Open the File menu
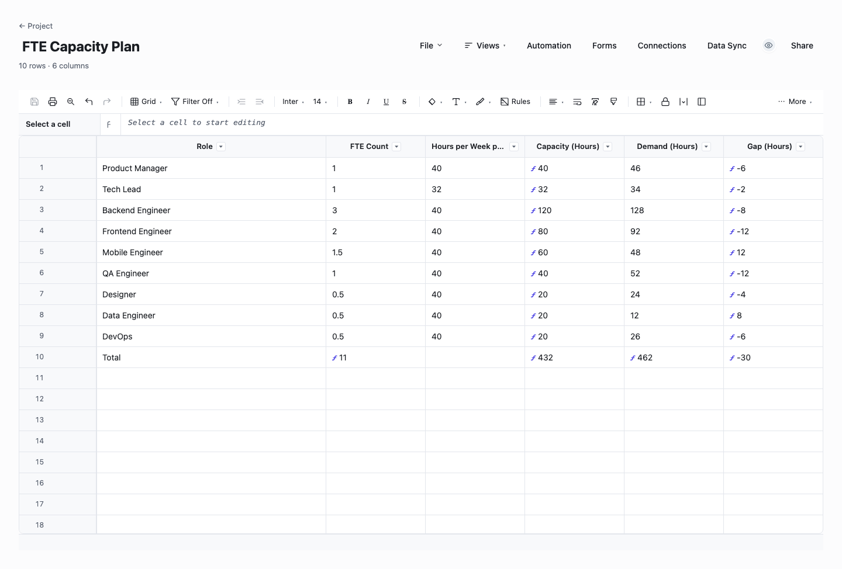842x569 pixels. [431, 46]
